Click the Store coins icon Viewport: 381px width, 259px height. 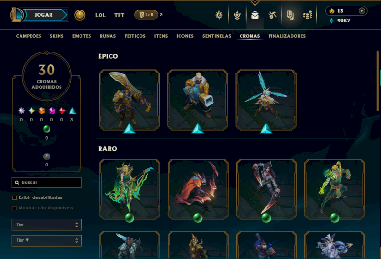pyautogui.click(x=308, y=15)
